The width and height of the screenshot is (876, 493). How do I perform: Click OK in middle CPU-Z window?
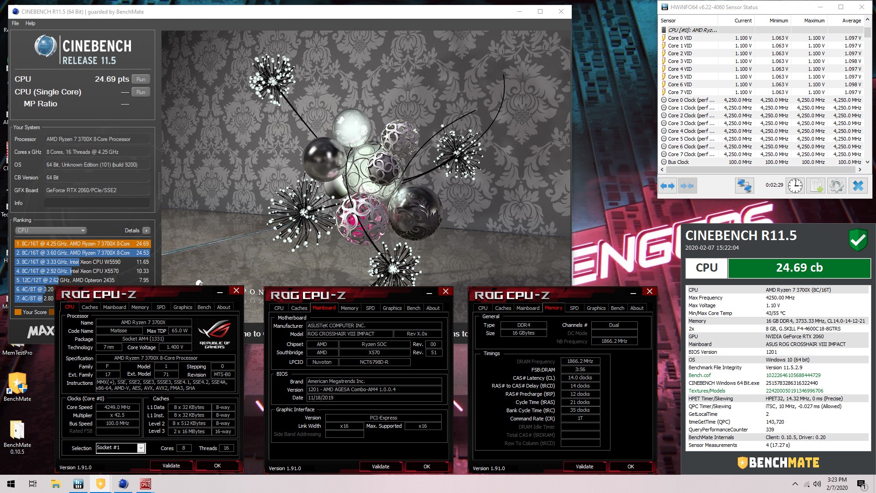427,467
